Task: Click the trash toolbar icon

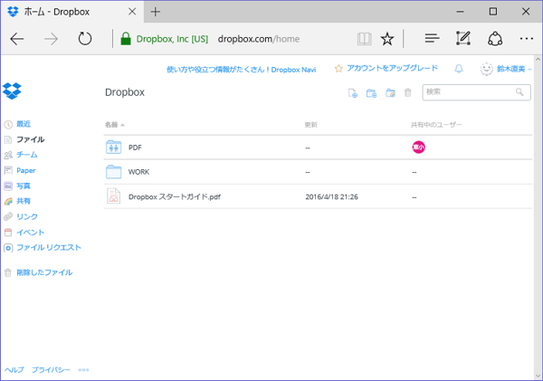Action: tap(408, 92)
